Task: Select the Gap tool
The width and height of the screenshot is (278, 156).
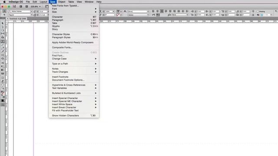Action: coord(3,33)
